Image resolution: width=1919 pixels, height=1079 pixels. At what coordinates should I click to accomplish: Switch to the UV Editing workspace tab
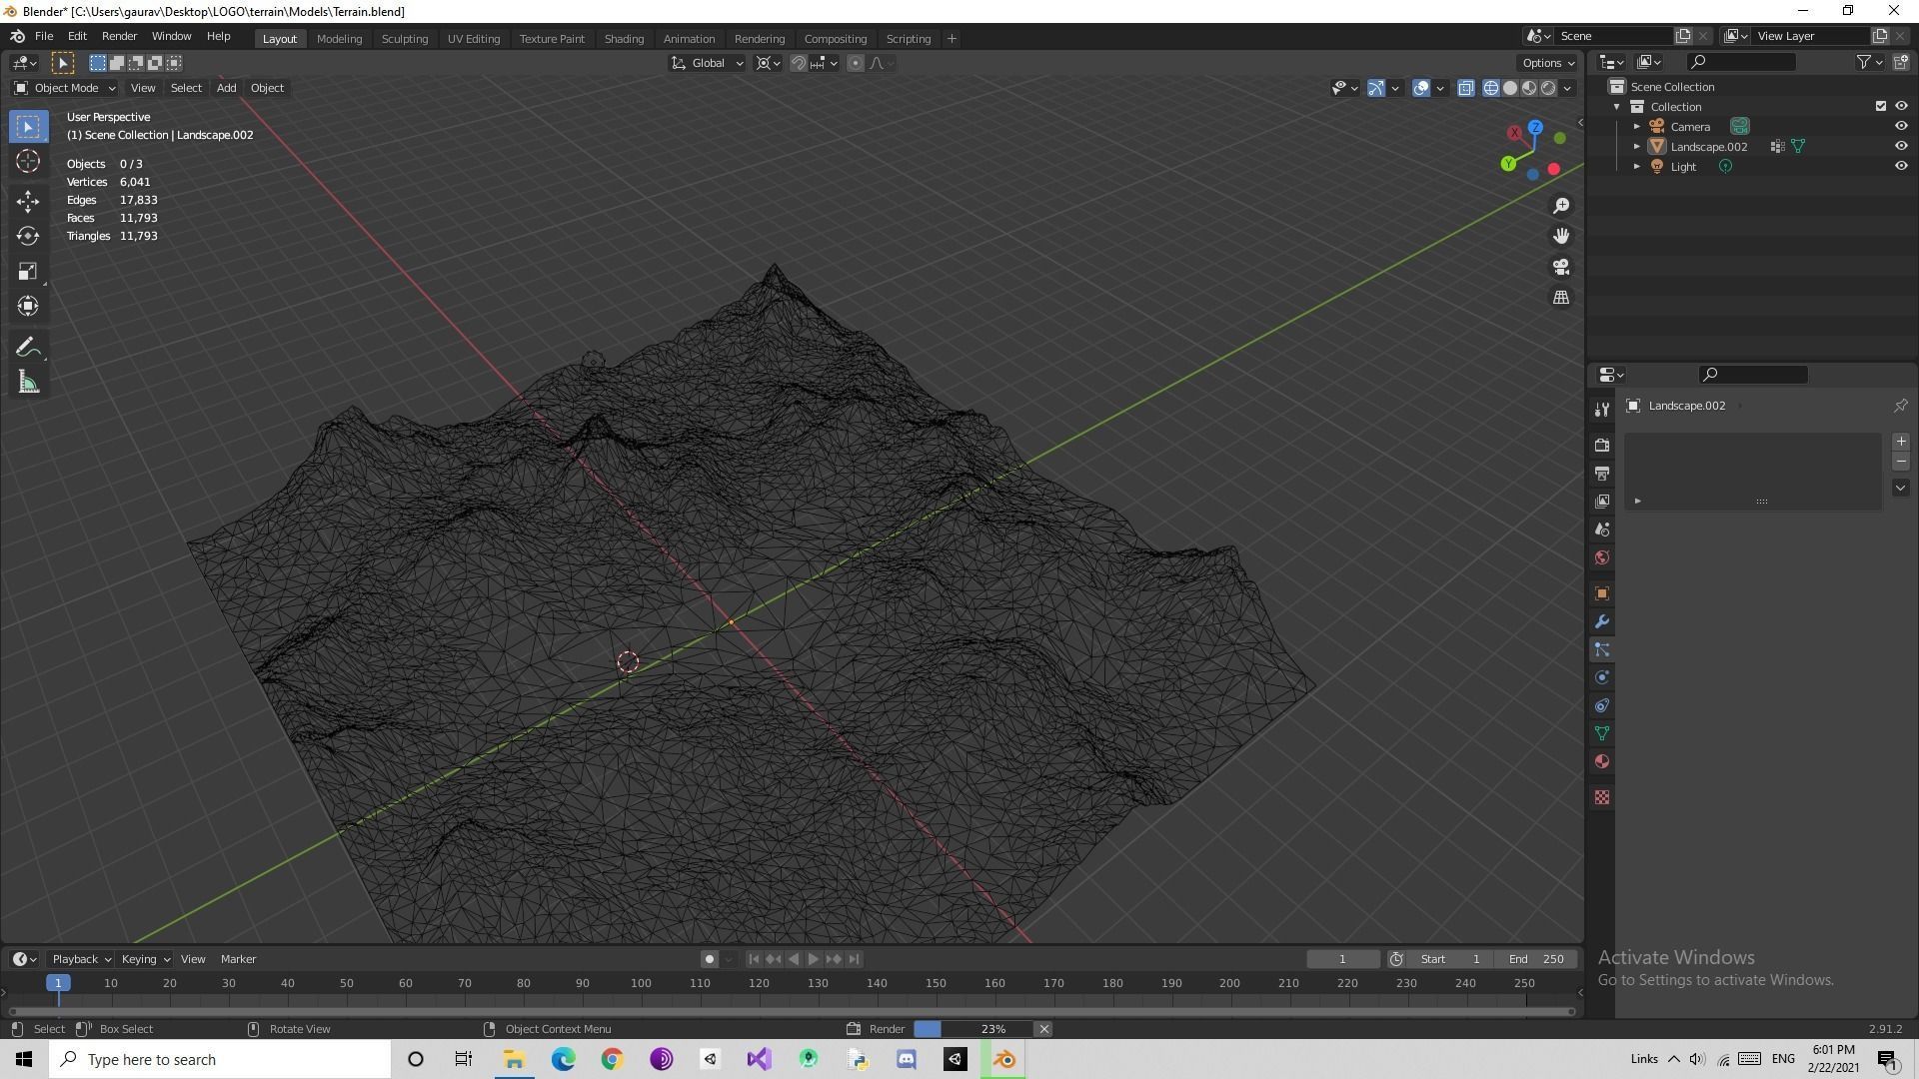(x=474, y=39)
